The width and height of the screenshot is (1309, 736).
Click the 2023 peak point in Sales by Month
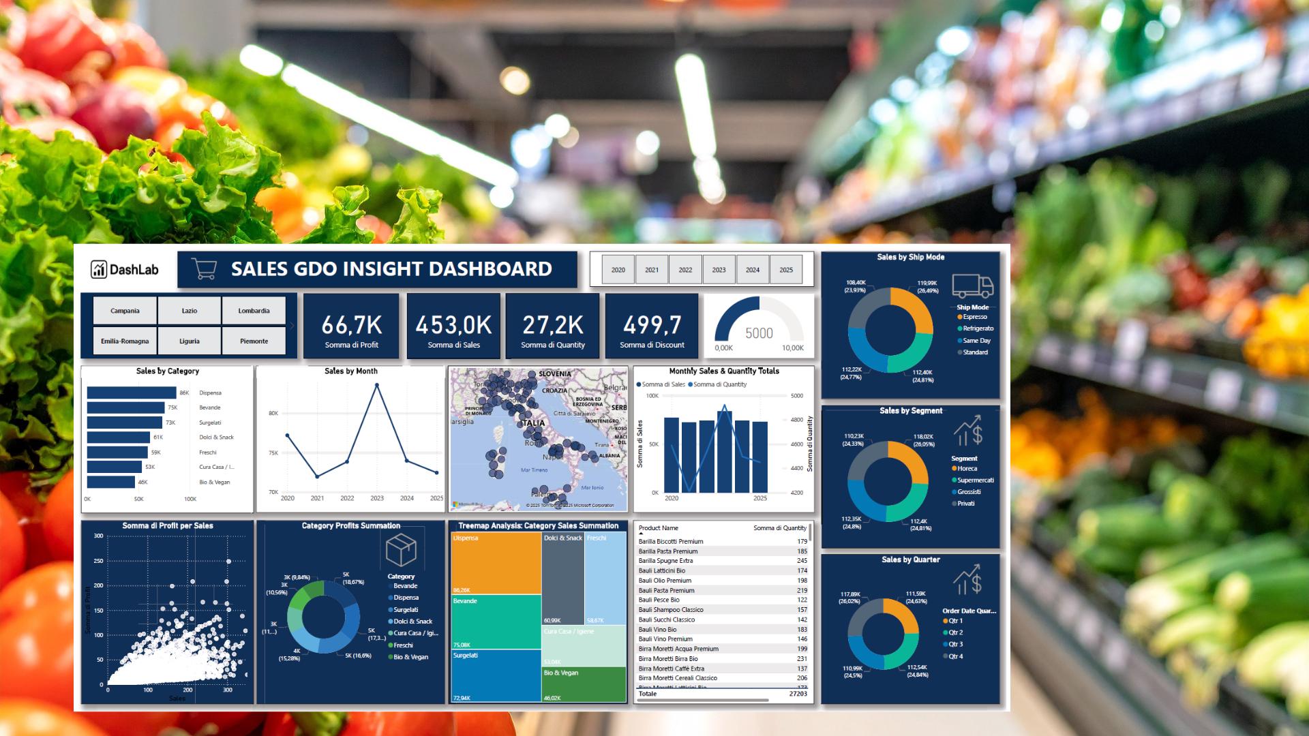[377, 385]
